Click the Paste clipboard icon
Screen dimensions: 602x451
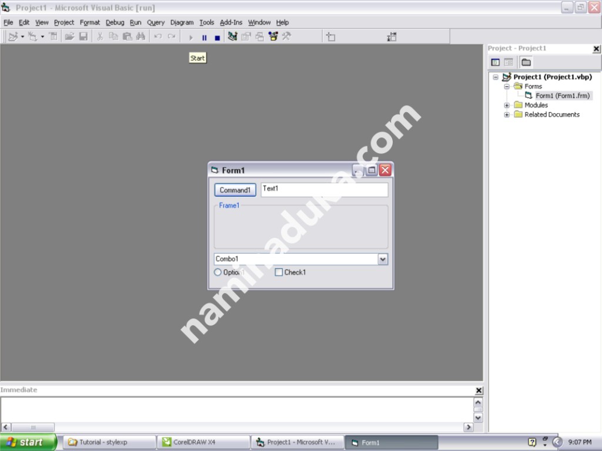coord(127,36)
